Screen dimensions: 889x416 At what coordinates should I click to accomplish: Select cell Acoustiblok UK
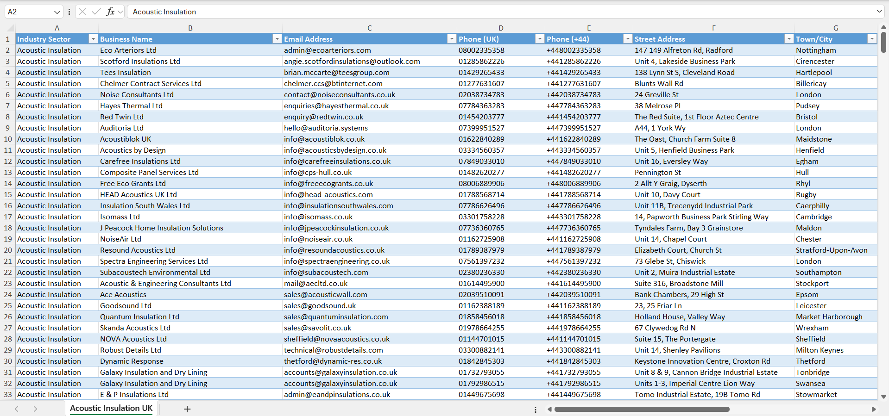click(190, 139)
